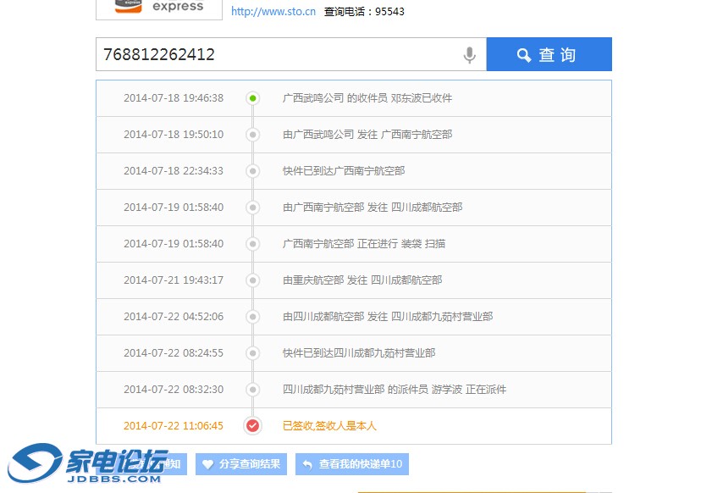Viewport: 712px width, 493px height.
Task: Click the 由重庆航空部 发往 四川成都航空部 entry
Action: click(x=362, y=280)
